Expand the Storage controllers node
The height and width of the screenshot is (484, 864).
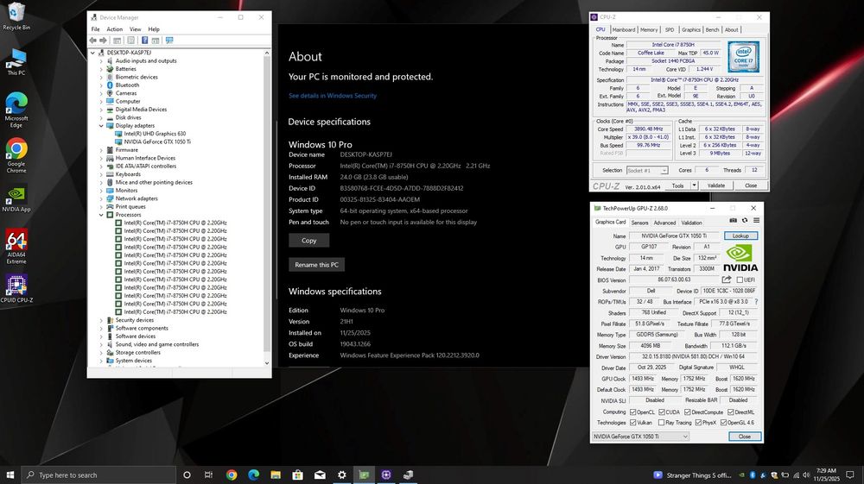[x=101, y=353]
